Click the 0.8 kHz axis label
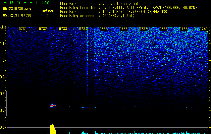Screen dimensions: 211x134 coord(3,94)
